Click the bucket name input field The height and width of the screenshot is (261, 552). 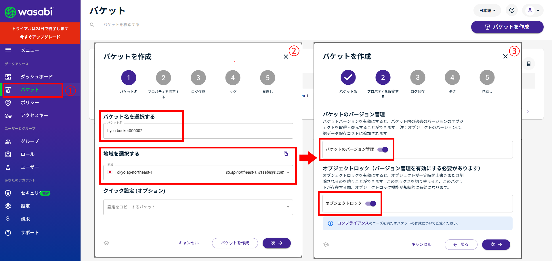198,131
